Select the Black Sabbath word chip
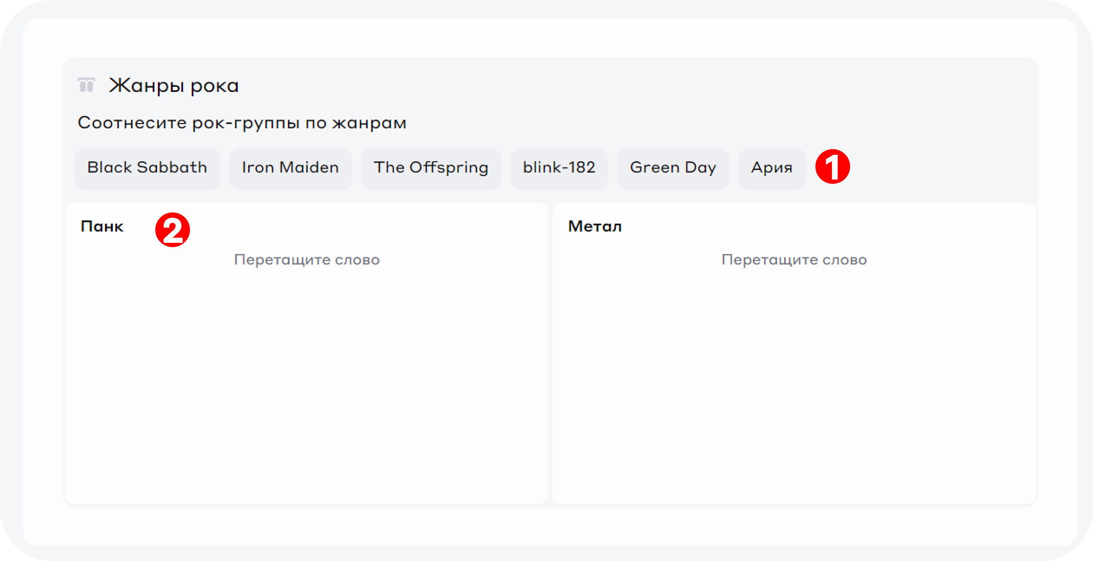Screen dimensions: 1093x561 point(147,168)
